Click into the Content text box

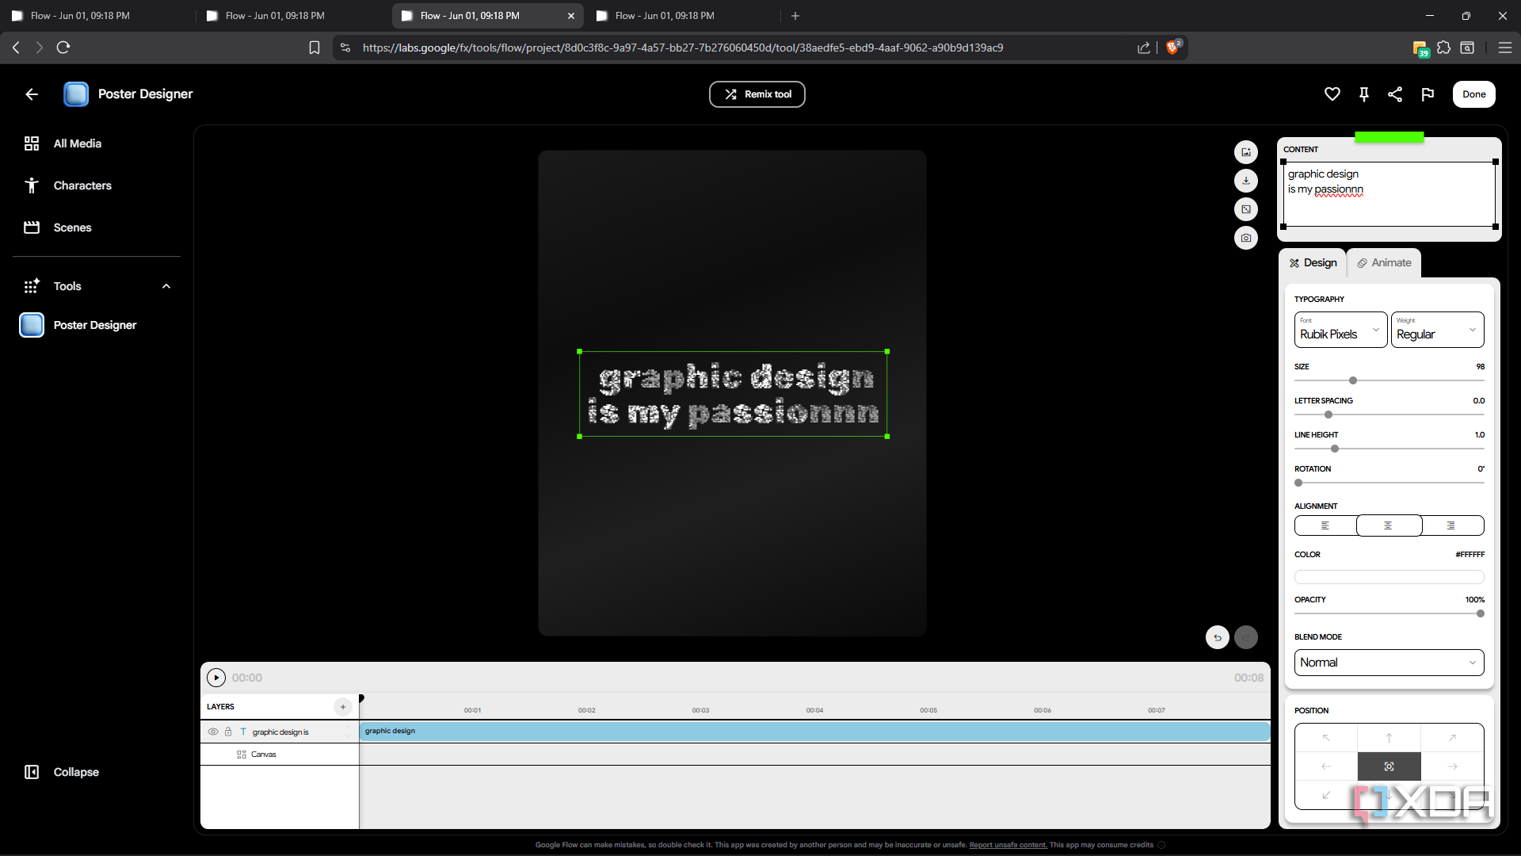click(x=1389, y=194)
